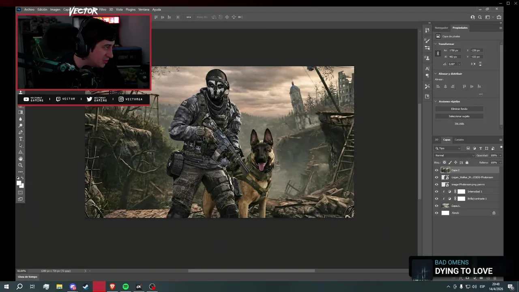Hide the Brillo/contraste 1 adjustment layer
The image size is (519, 292).
tap(437, 199)
